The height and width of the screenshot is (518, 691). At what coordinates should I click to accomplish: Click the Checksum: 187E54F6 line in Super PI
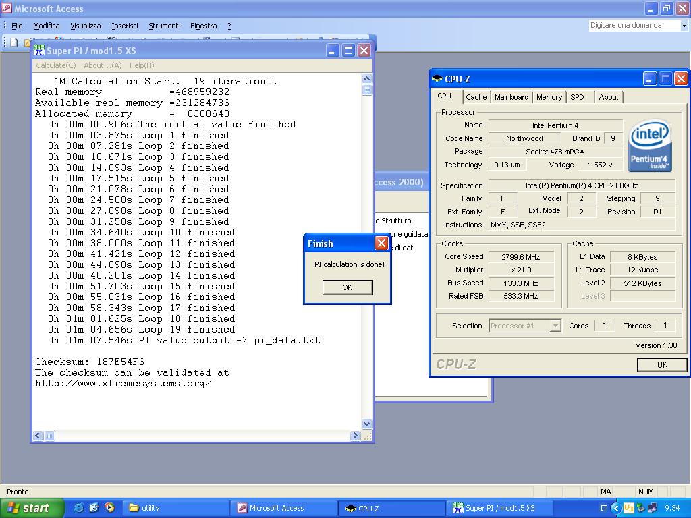coord(90,362)
